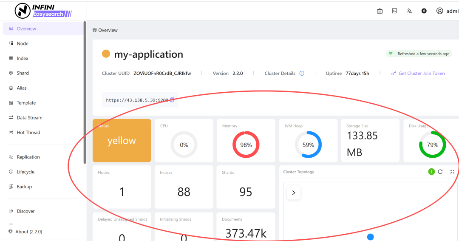Click the Data Stream arrows icon
This screenshot has width=459, height=241.
click(11, 117)
